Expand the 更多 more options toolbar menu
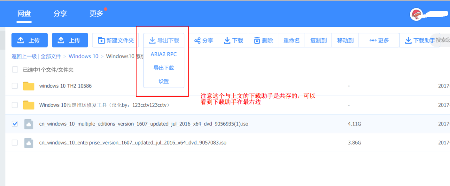The height and width of the screenshot is (186, 450). click(379, 40)
